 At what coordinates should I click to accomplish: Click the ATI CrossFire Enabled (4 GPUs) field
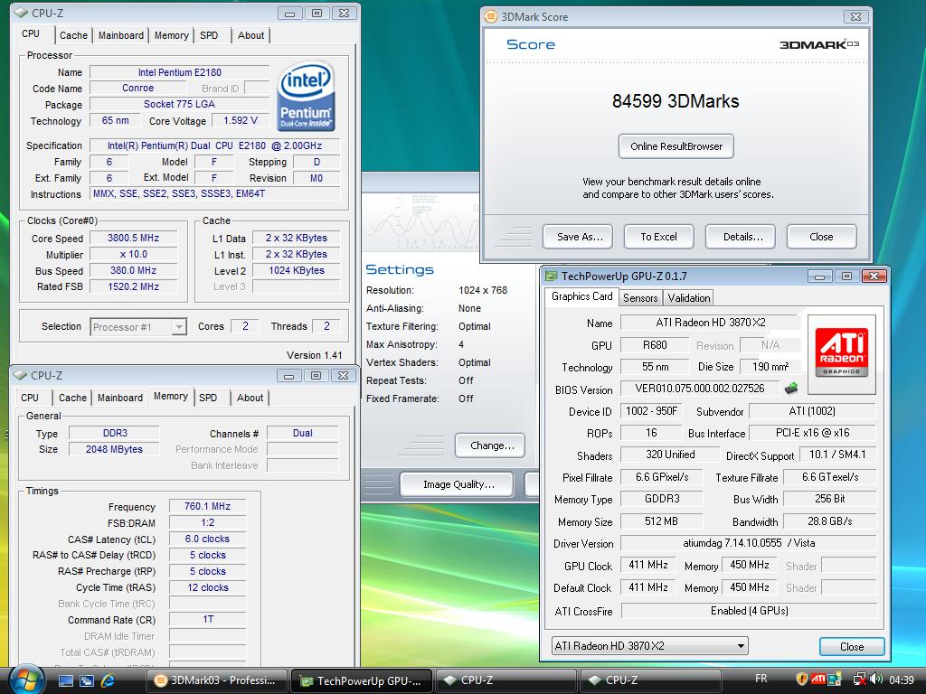click(x=749, y=611)
